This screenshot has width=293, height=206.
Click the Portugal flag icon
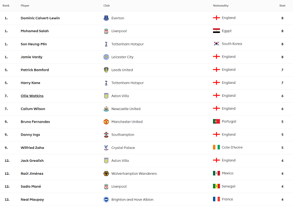click(216, 121)
